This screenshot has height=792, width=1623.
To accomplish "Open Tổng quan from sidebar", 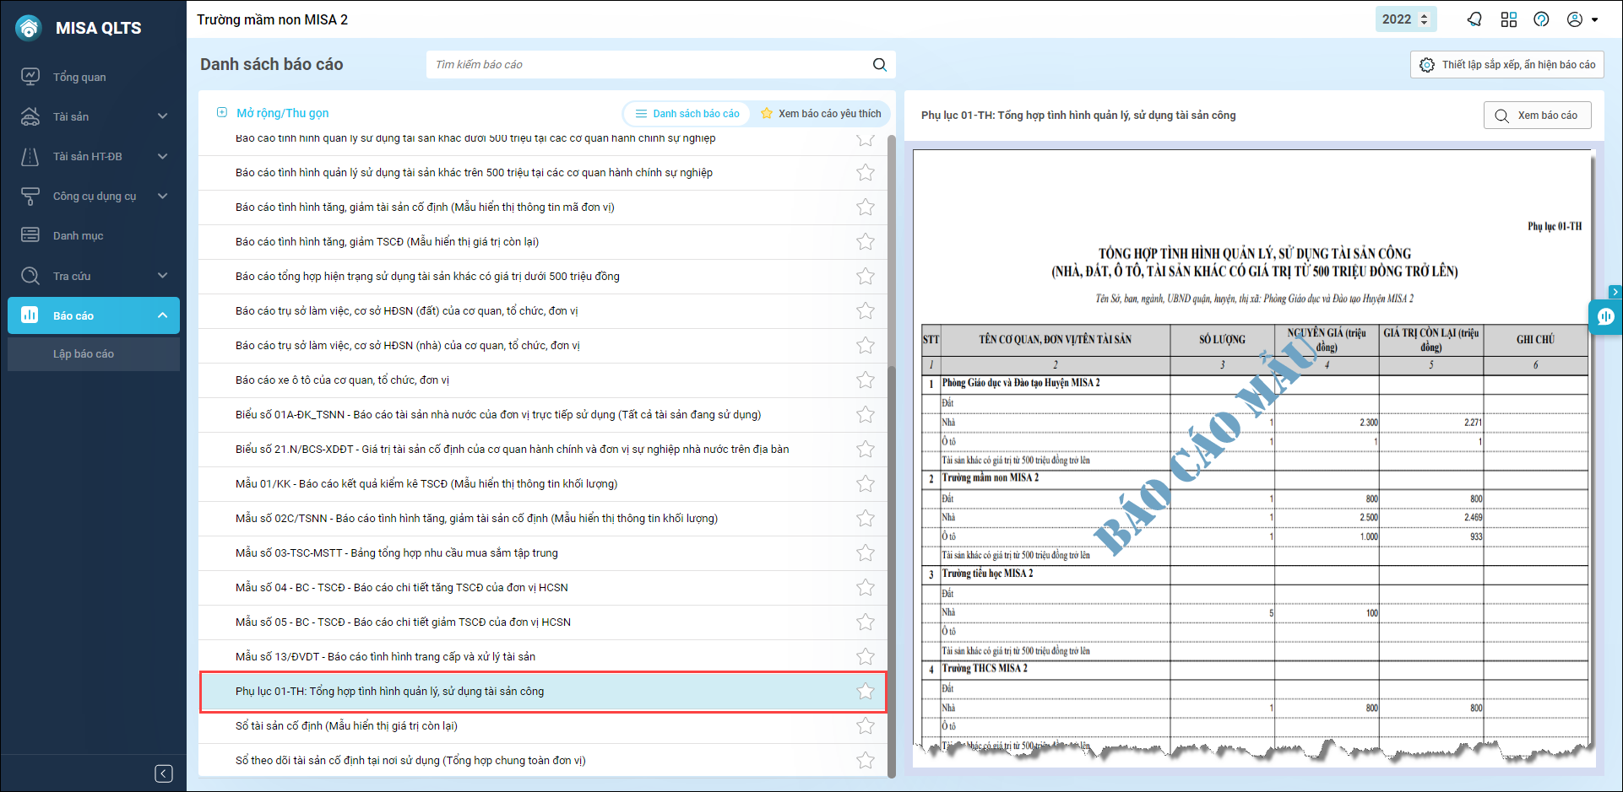I will click(x=93, y=77).
